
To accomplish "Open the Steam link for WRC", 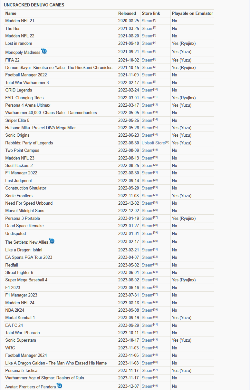I will pyautogui.click(x=148, y=348).
